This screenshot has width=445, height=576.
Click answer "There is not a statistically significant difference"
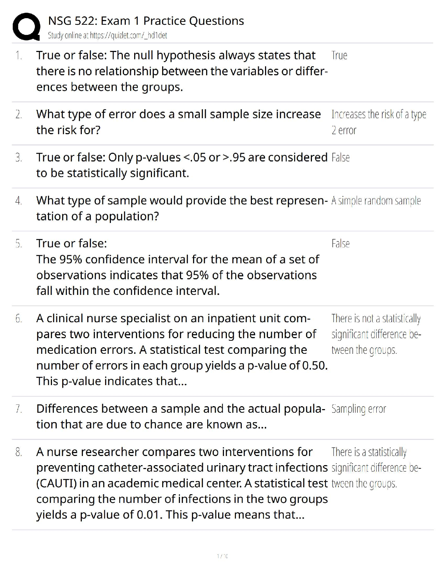[x=376, y=334]
